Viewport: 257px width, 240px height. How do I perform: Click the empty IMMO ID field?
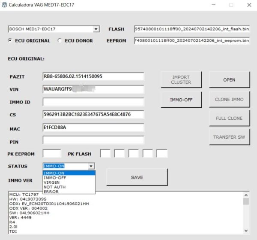point(93,102)
